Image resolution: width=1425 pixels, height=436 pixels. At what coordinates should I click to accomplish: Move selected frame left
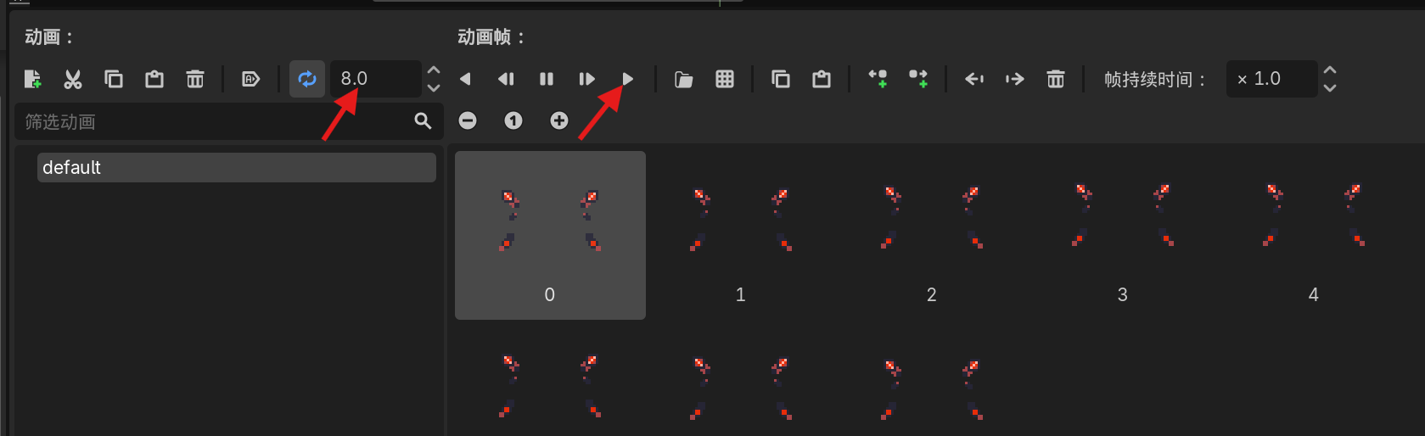tap(974, 79)
